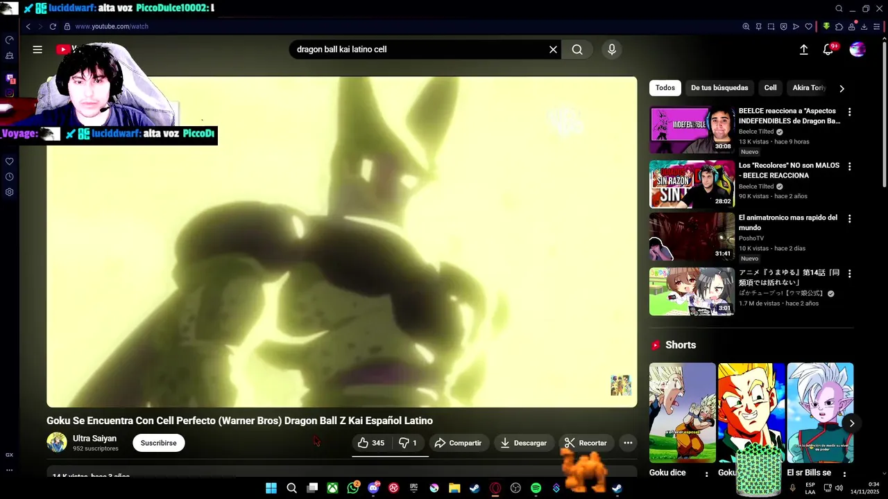Screen dimensions: 888x499
Task: Select the Akira Toriyama chip
Action: 809,88
